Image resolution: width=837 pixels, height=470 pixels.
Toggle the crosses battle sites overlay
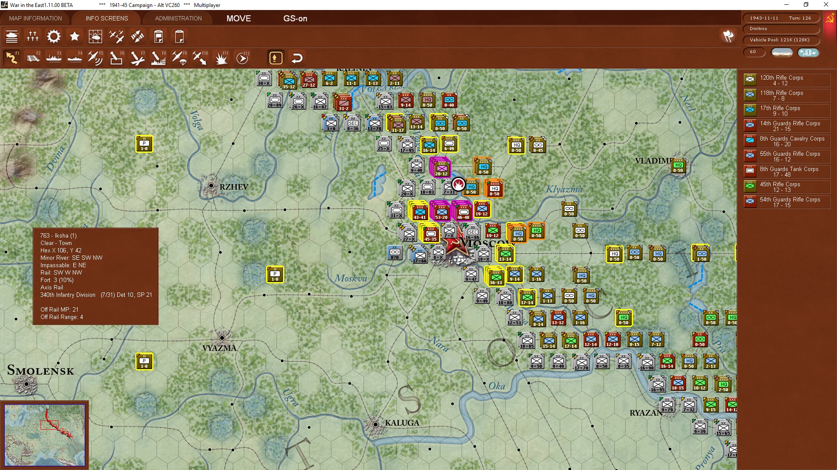33,37
